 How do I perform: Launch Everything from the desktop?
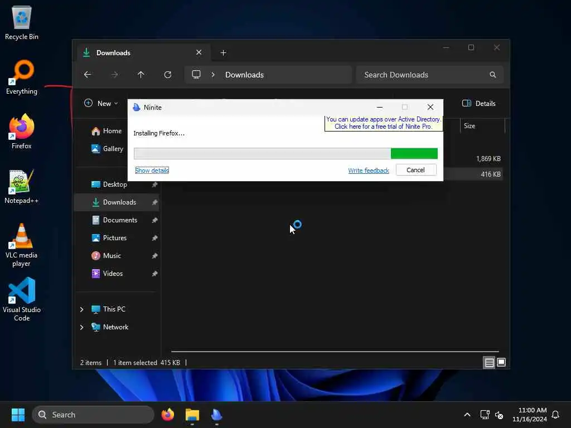tap(22, 77)
